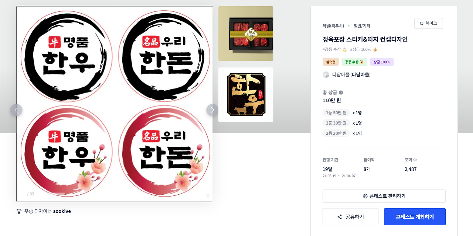473x236 pixels.
Task: Click the small icon at image bottom-right corner
Action: [208, 195]
